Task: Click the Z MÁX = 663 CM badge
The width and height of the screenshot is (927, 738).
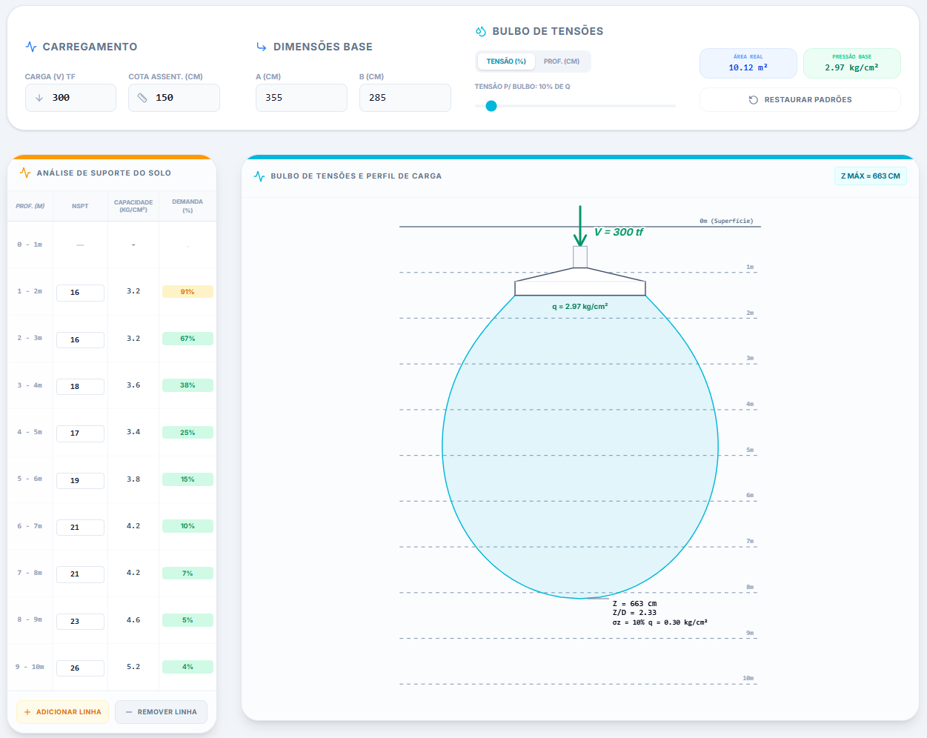Action: point(870,176)
